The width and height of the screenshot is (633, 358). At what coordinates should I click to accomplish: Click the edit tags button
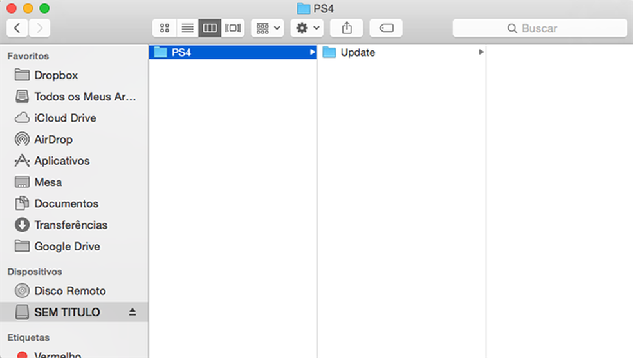point(386,28)
